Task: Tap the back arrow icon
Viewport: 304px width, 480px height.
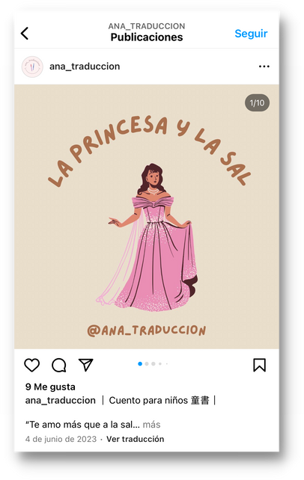Action: [x=25, y=34]
